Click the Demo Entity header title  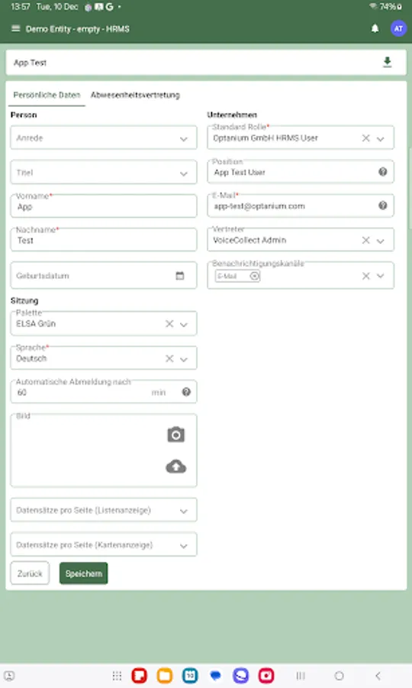(78, 29)
